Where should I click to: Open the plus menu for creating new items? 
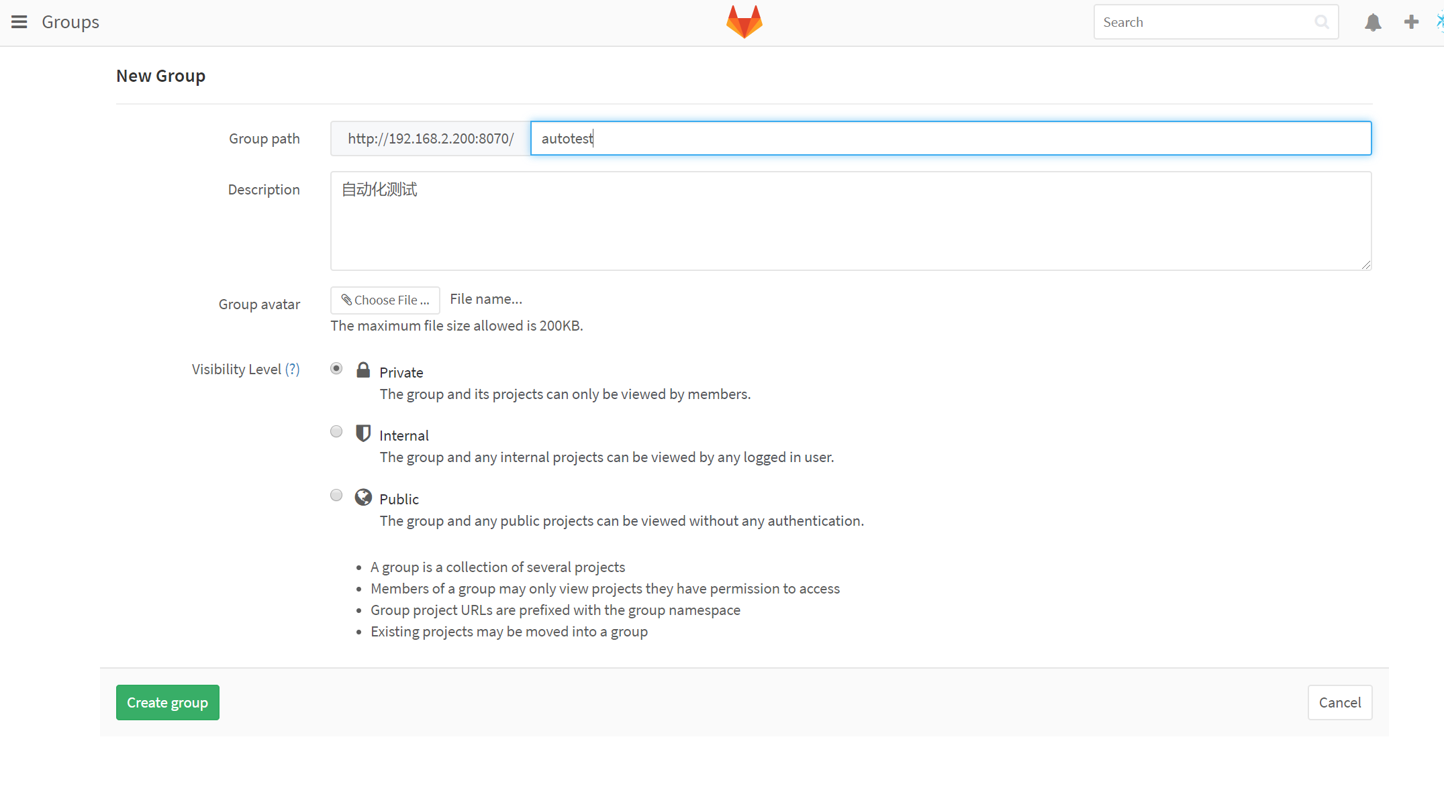pos(1411,21)
